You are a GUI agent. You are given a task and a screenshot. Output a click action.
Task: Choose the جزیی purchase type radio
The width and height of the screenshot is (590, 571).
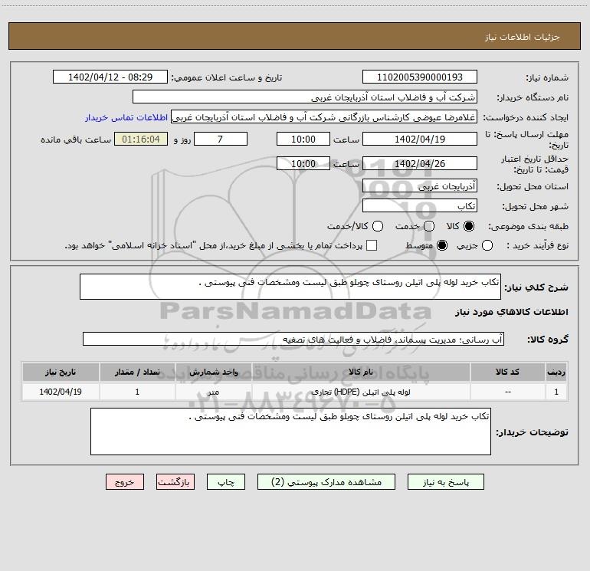pyautogui.click(x=487, y=245)
